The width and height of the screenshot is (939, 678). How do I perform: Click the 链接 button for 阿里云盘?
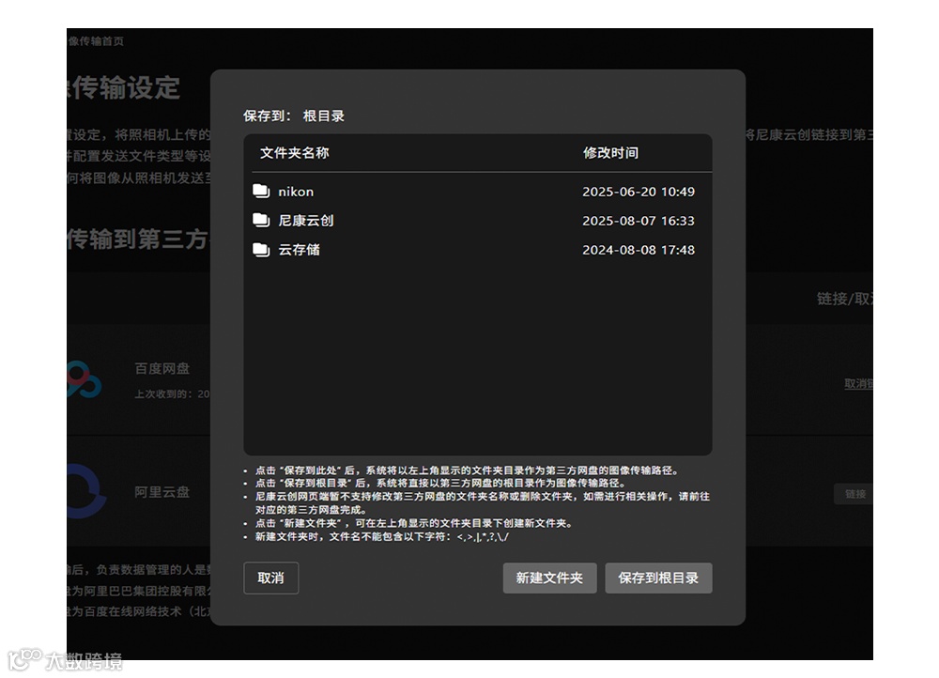(x=854, y=493)
